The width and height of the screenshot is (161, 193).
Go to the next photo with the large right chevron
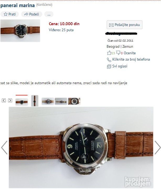(158, 147)
